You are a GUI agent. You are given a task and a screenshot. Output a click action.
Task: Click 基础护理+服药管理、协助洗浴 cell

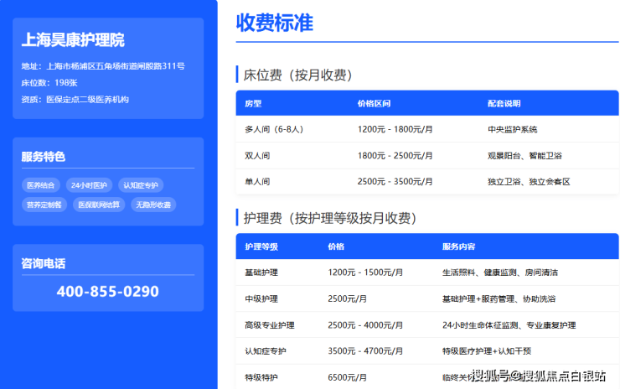pos(499,298)
